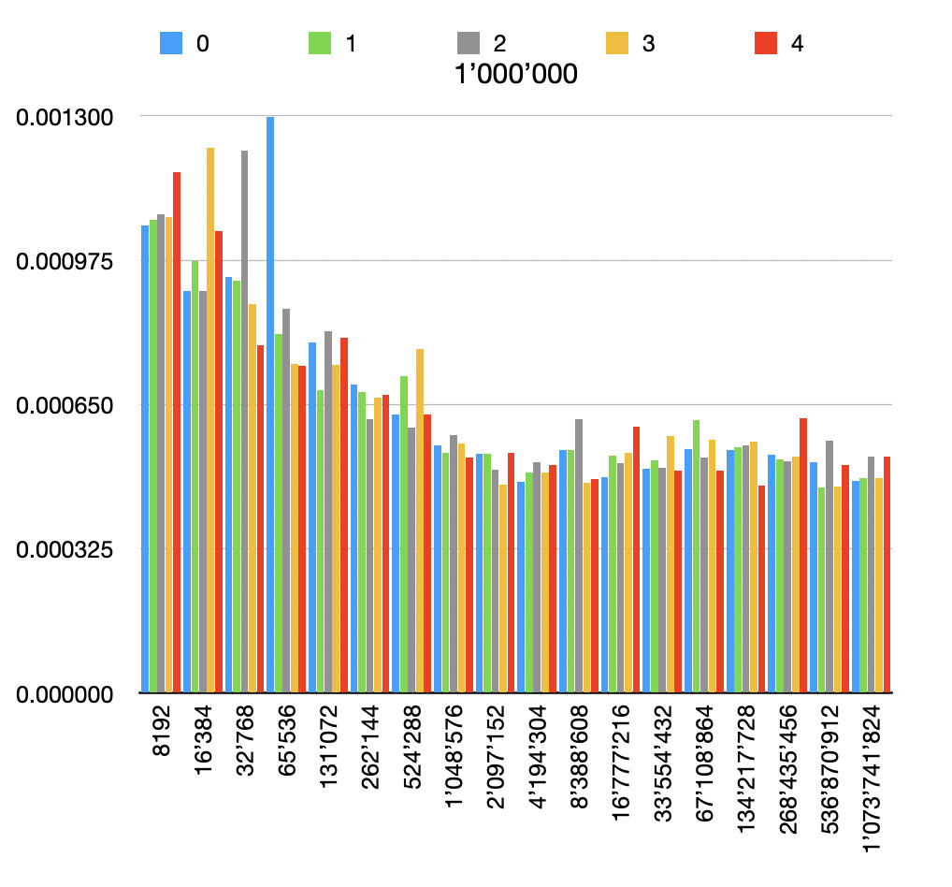Click the green bar at 67'108'864
This screenshot has width=952, height=887.
pyautogui.click(x=696, y=556)
